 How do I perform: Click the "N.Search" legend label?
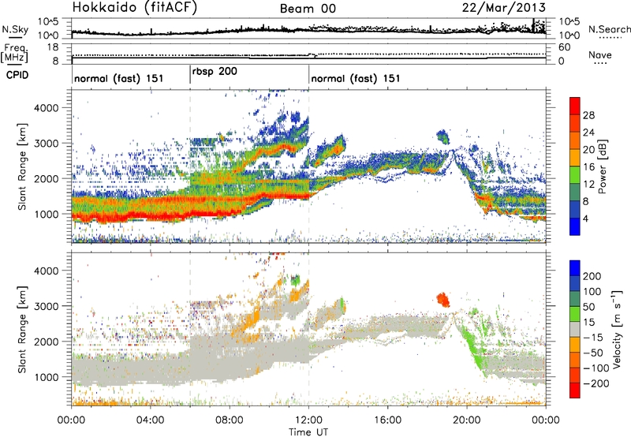coord(610,29)
